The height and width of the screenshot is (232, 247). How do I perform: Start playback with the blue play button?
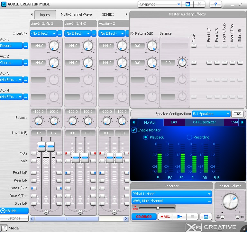tap(179, 217)
